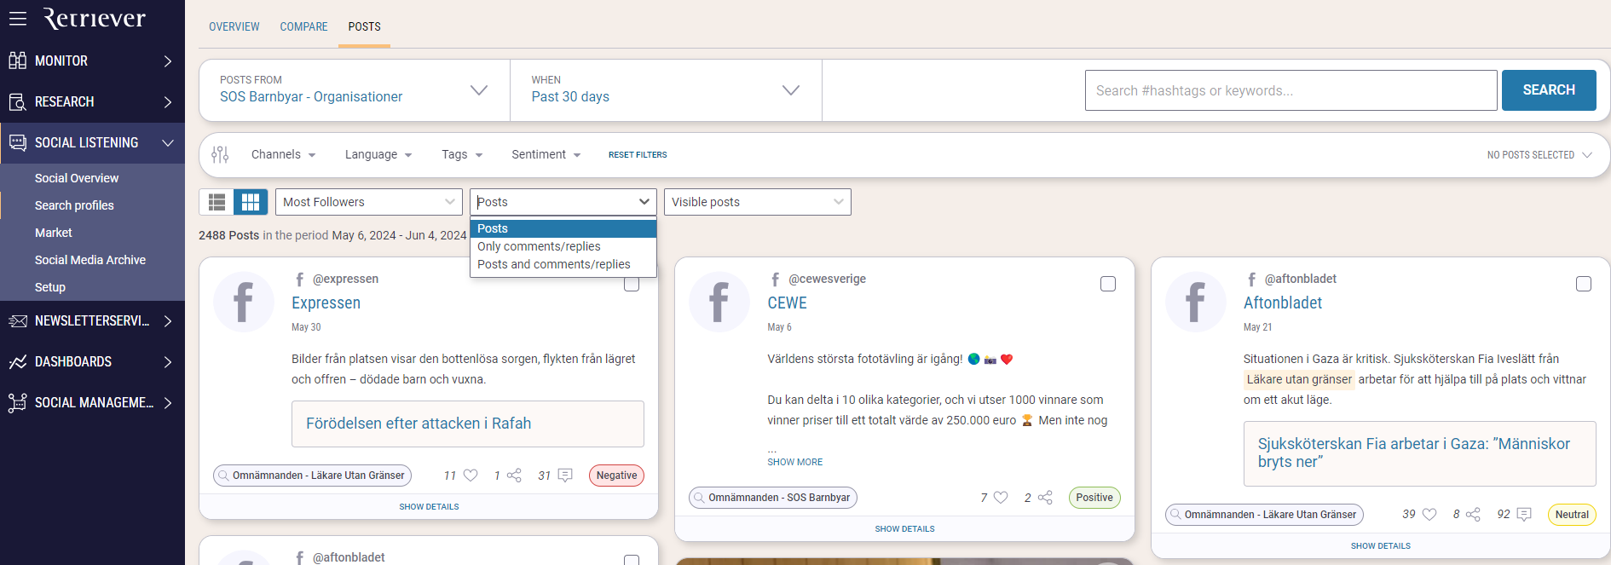
Task: Click the Facebook avatar of Expressen
Action: pyautogui.click(x=244, y=302)
